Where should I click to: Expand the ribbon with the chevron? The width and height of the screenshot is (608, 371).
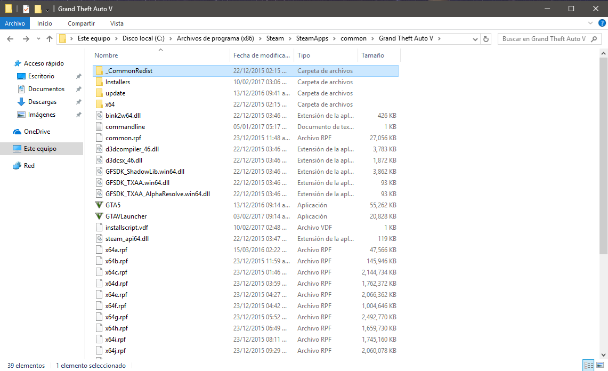tap(590, 23)
